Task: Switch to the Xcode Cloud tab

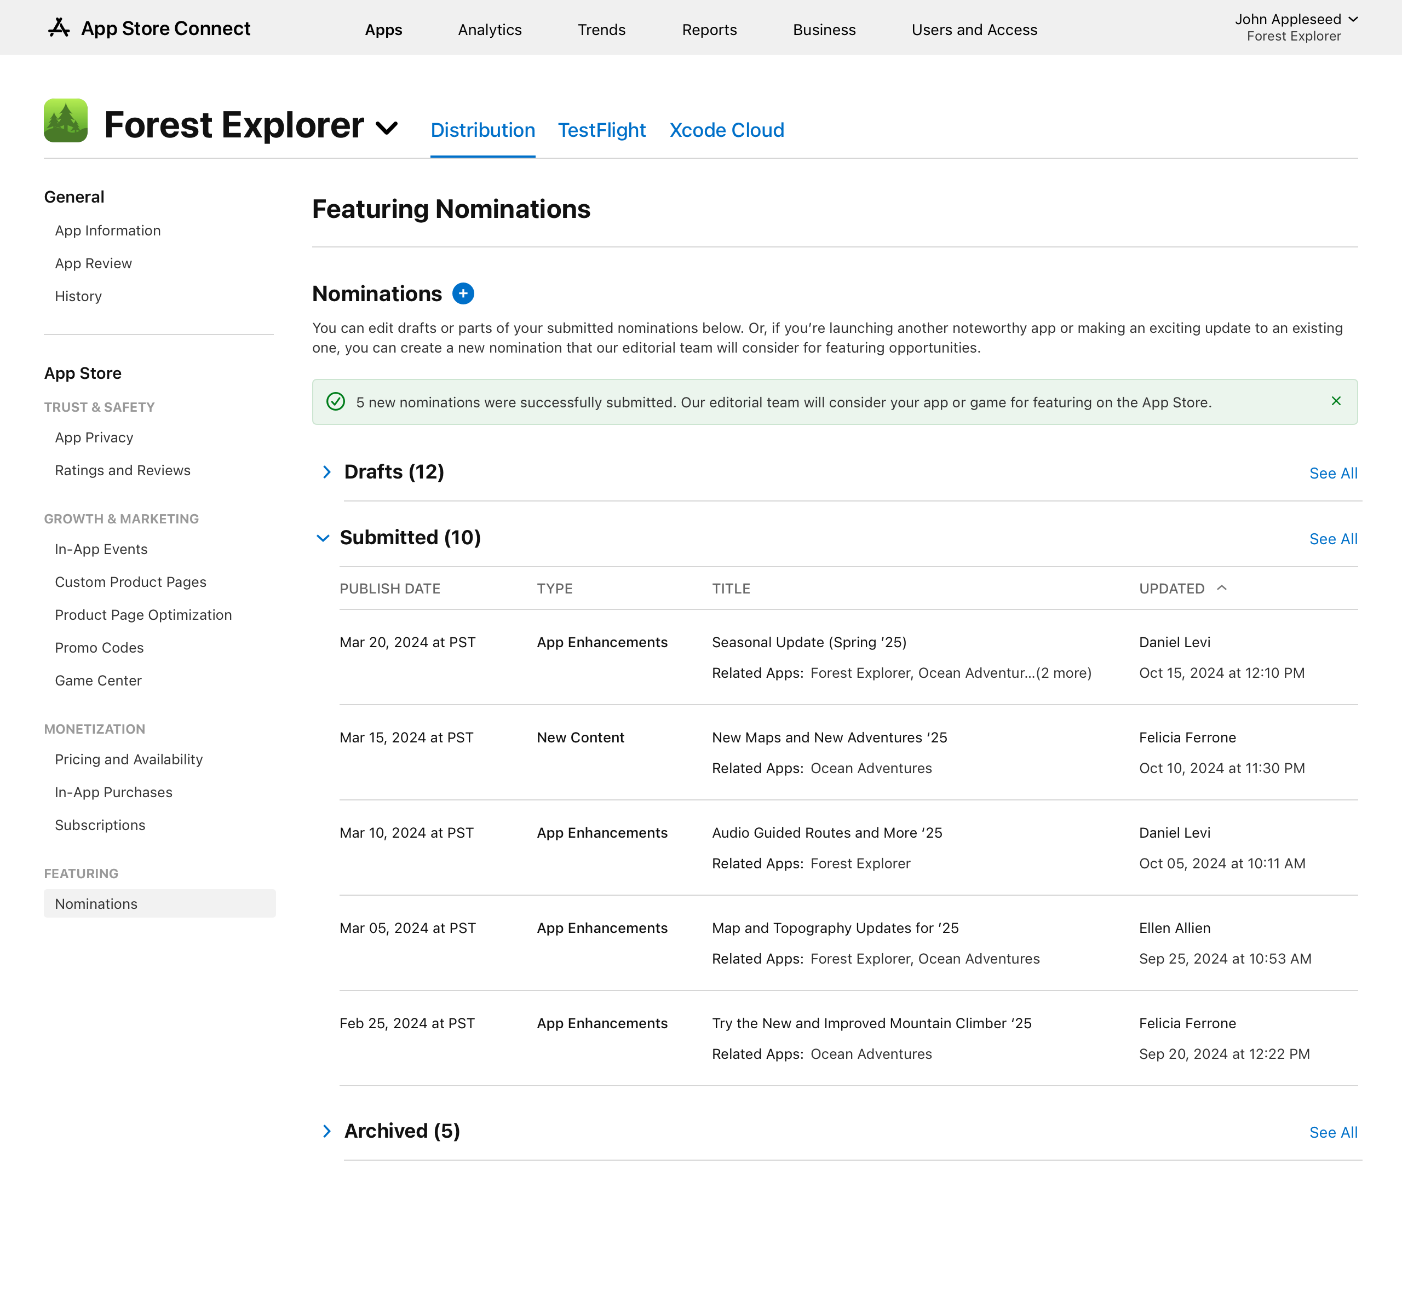Action: tap(727, 130)
